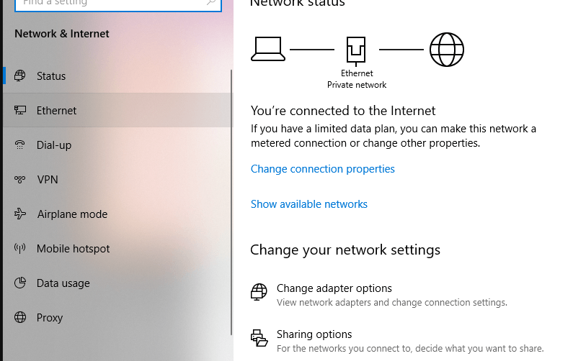
Task: Click the Status globe icon in sidebar
Action: 20,76
